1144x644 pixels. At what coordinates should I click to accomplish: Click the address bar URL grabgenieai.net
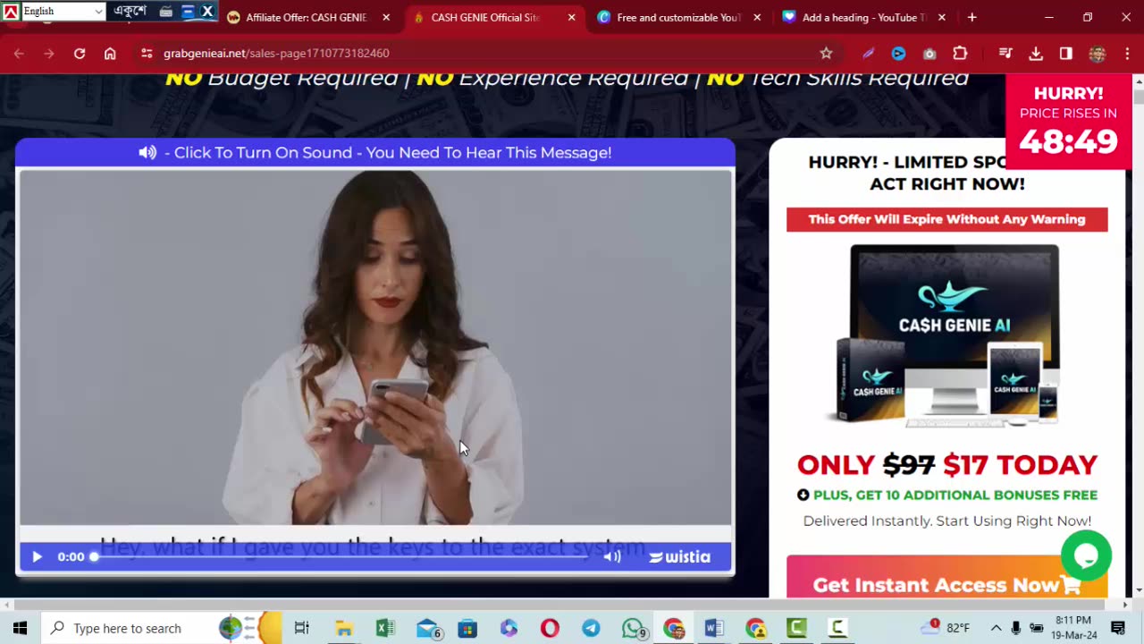276,54
